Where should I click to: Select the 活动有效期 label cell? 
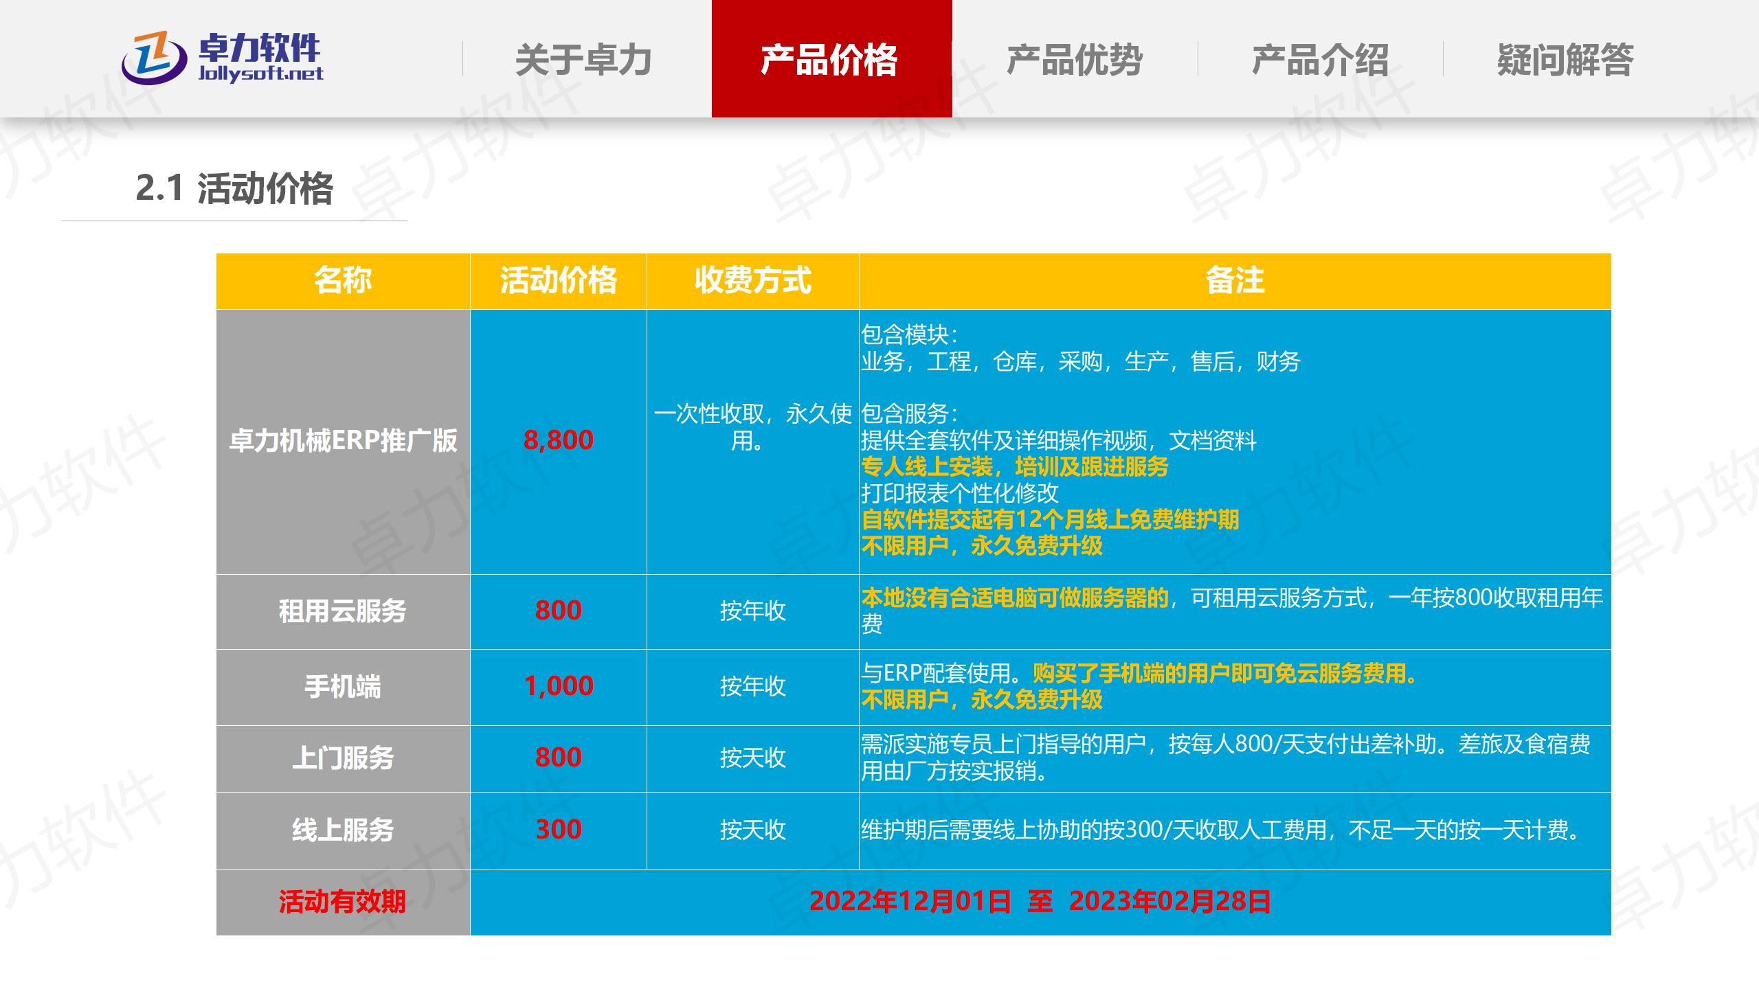[x=343, y=902]
